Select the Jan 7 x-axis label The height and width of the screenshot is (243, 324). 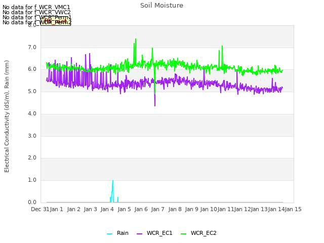tap(157, 209)
